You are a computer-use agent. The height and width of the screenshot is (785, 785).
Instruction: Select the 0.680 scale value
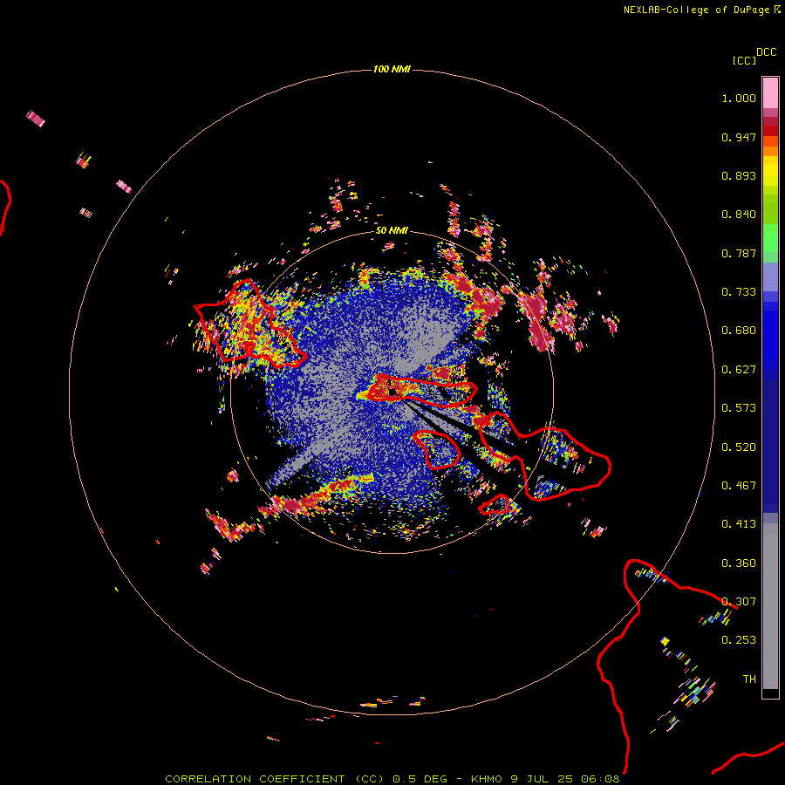tap(739, 331)
